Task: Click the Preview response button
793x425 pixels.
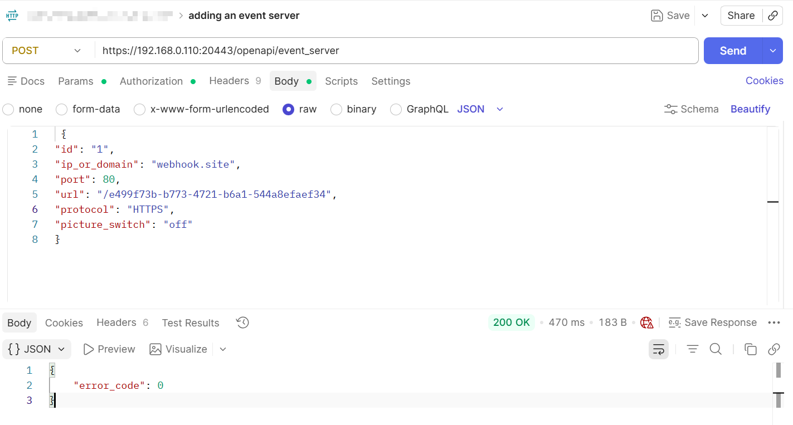Action: pos(109,349)
